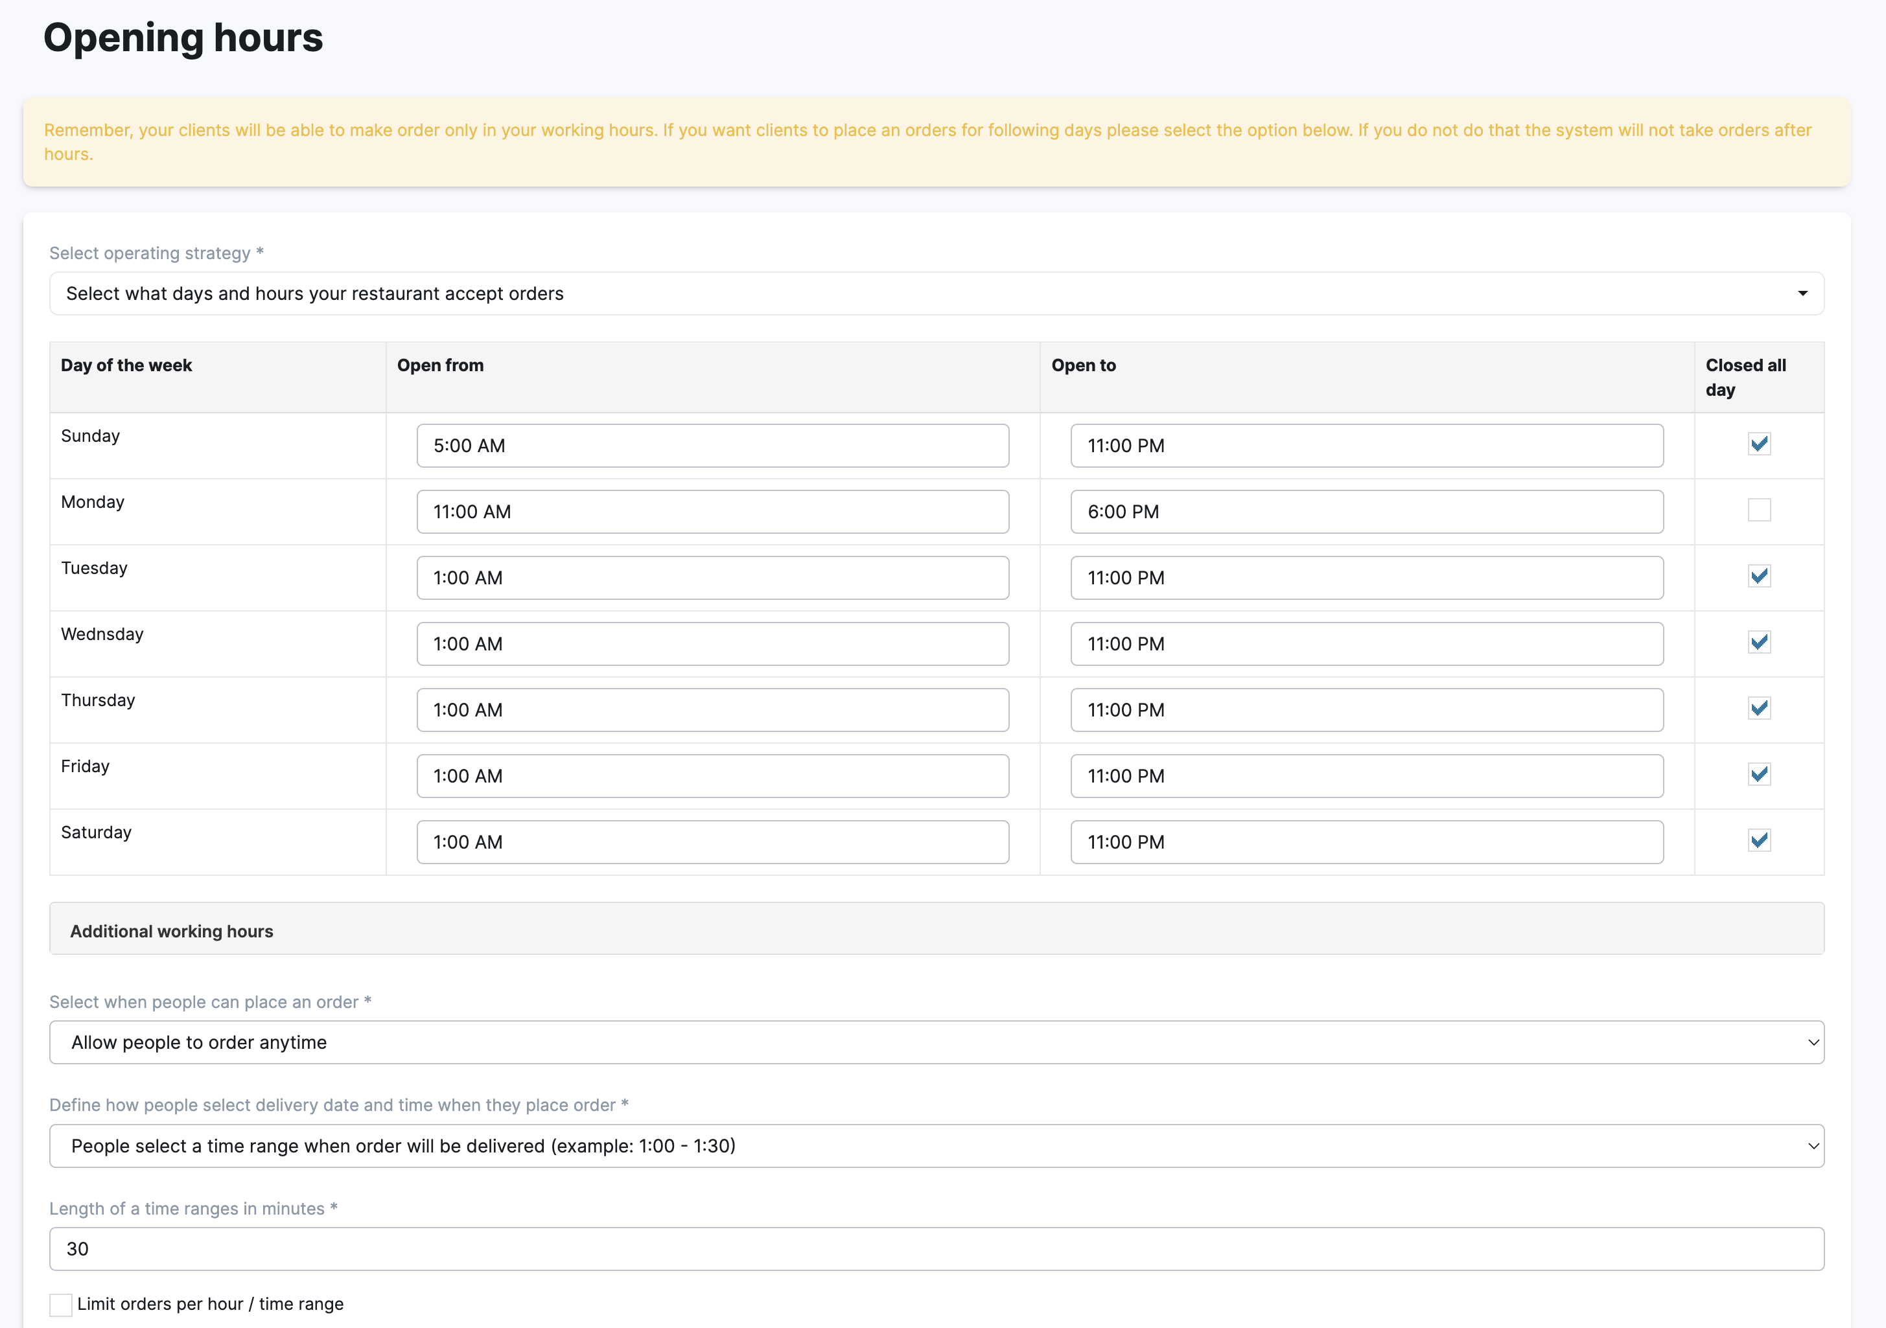Open the Allow people to order anytime dropdown

tap(937, 1042)
